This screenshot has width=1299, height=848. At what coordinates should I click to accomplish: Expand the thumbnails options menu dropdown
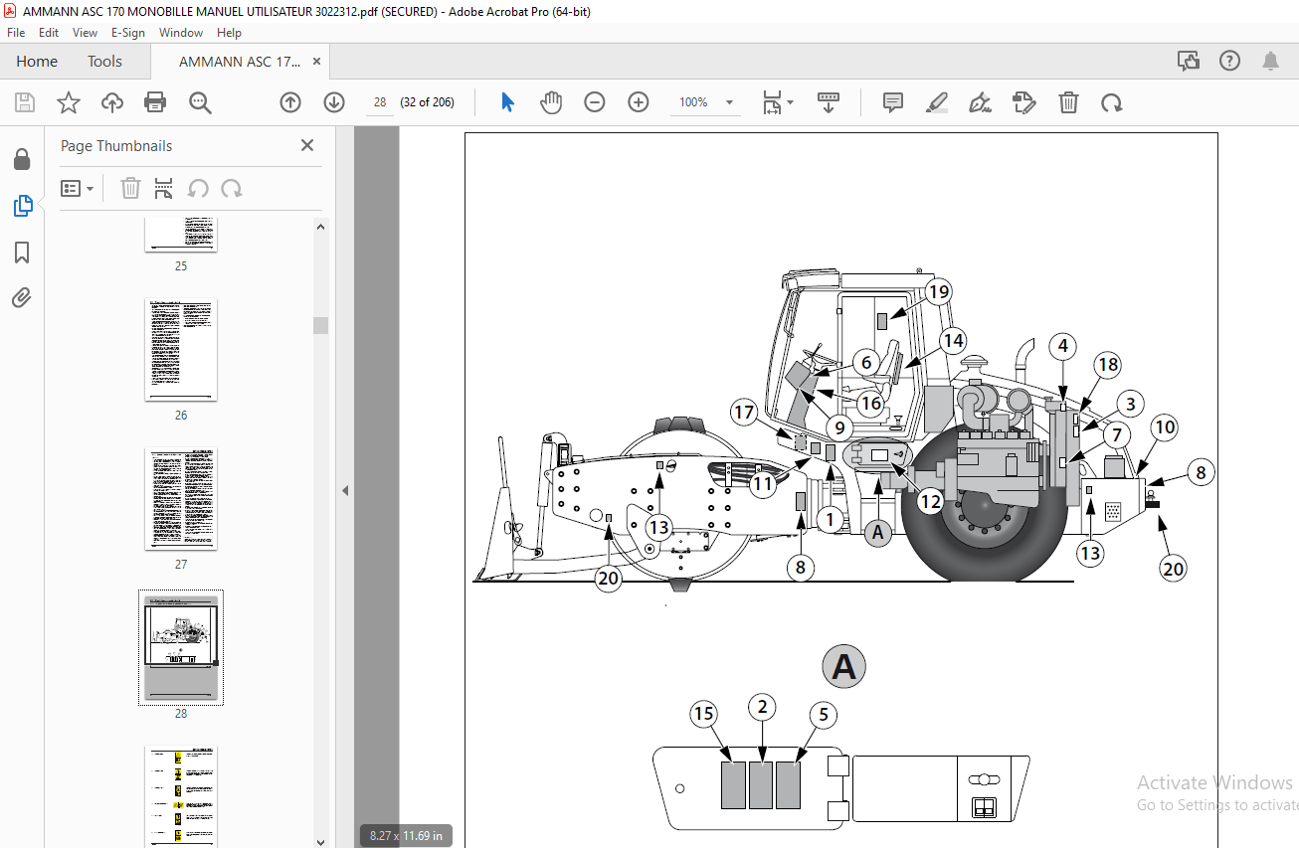[x=77, y=189]
